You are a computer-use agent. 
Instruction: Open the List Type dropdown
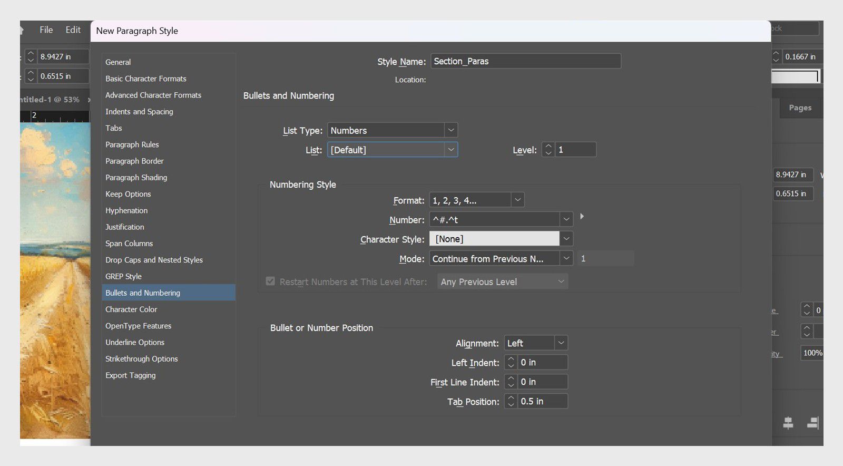[393, 130]
